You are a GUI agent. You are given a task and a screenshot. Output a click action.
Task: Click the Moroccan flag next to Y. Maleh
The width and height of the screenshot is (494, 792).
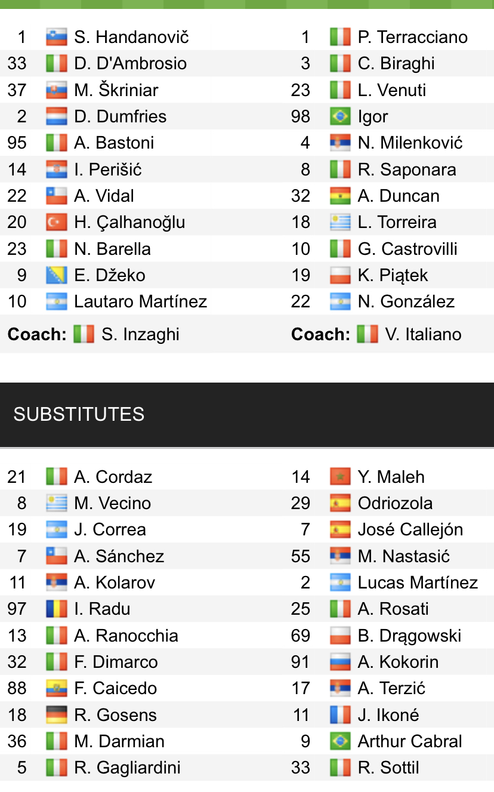click(340, 477)
